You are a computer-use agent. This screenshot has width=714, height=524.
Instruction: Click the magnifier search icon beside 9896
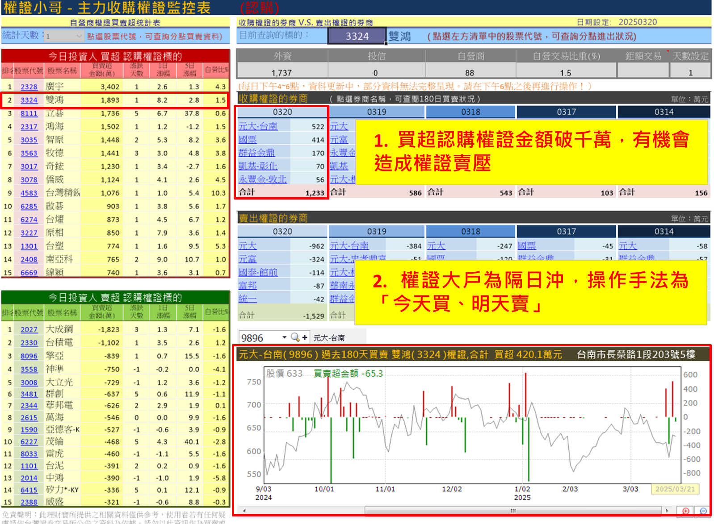(295, 337)
